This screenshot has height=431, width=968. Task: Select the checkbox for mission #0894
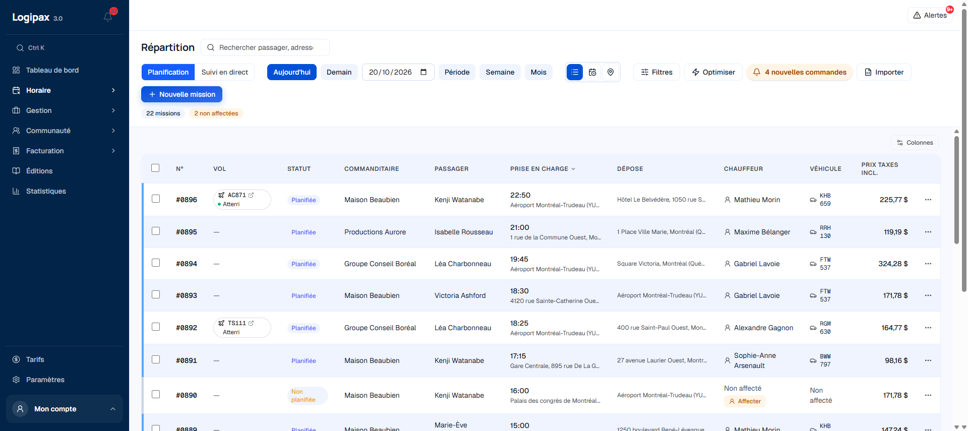[156, 263]
